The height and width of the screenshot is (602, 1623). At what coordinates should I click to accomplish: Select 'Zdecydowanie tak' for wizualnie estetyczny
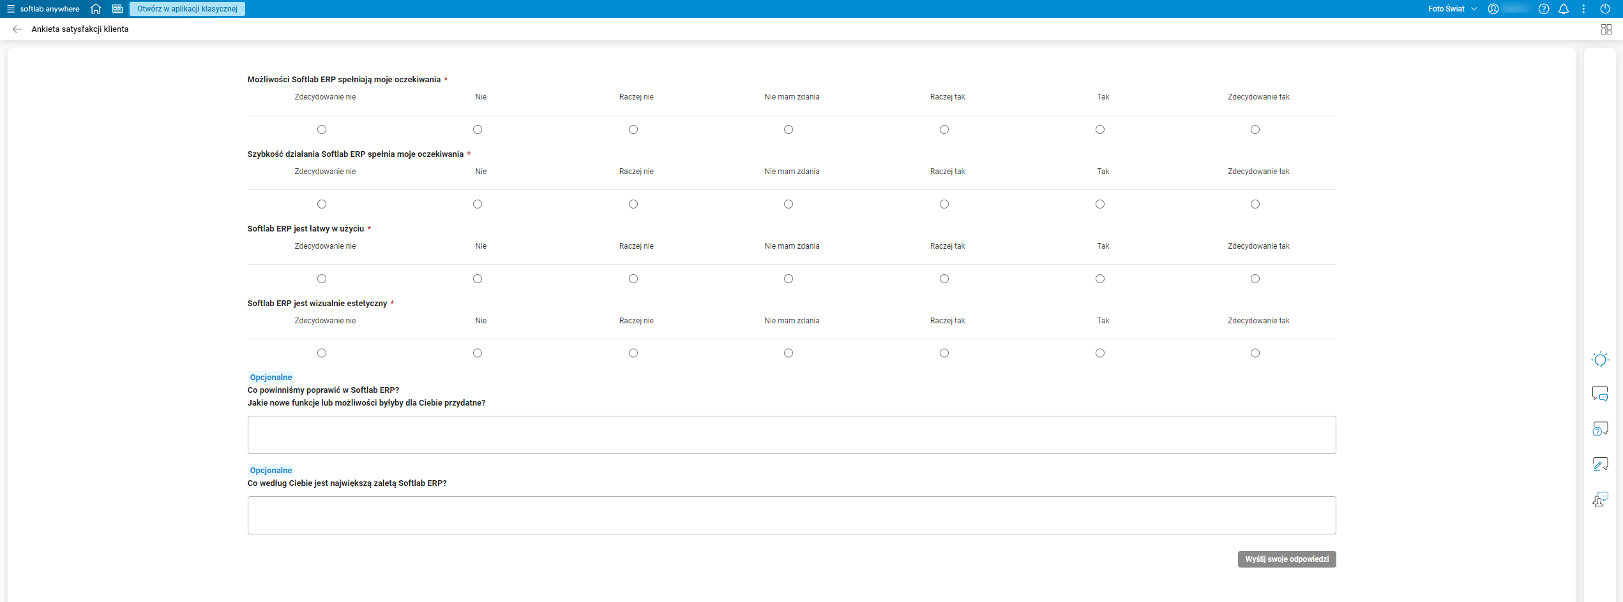[1255, 353]
